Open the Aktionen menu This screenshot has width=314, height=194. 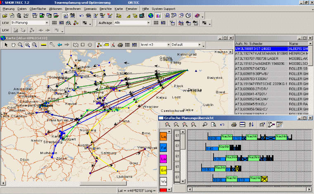(55, 9)
